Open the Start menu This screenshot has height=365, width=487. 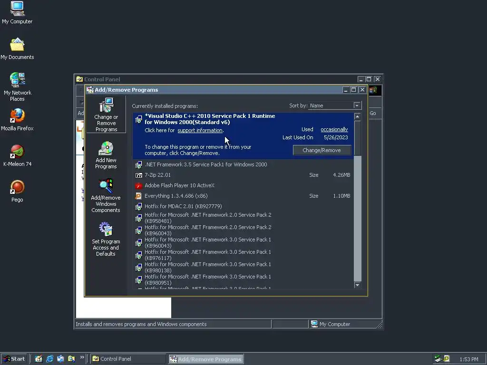(14, 359)
